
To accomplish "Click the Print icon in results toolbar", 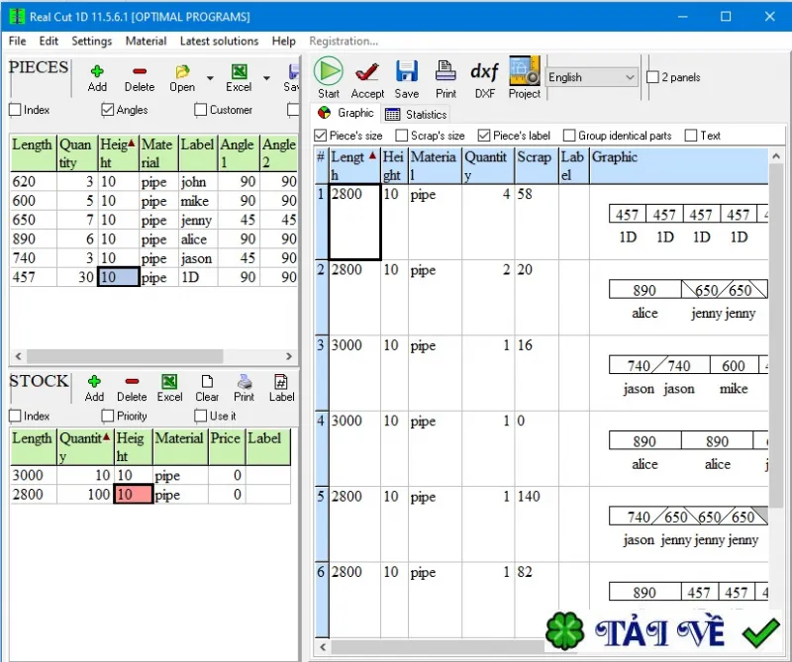I will tap(445, 70).
